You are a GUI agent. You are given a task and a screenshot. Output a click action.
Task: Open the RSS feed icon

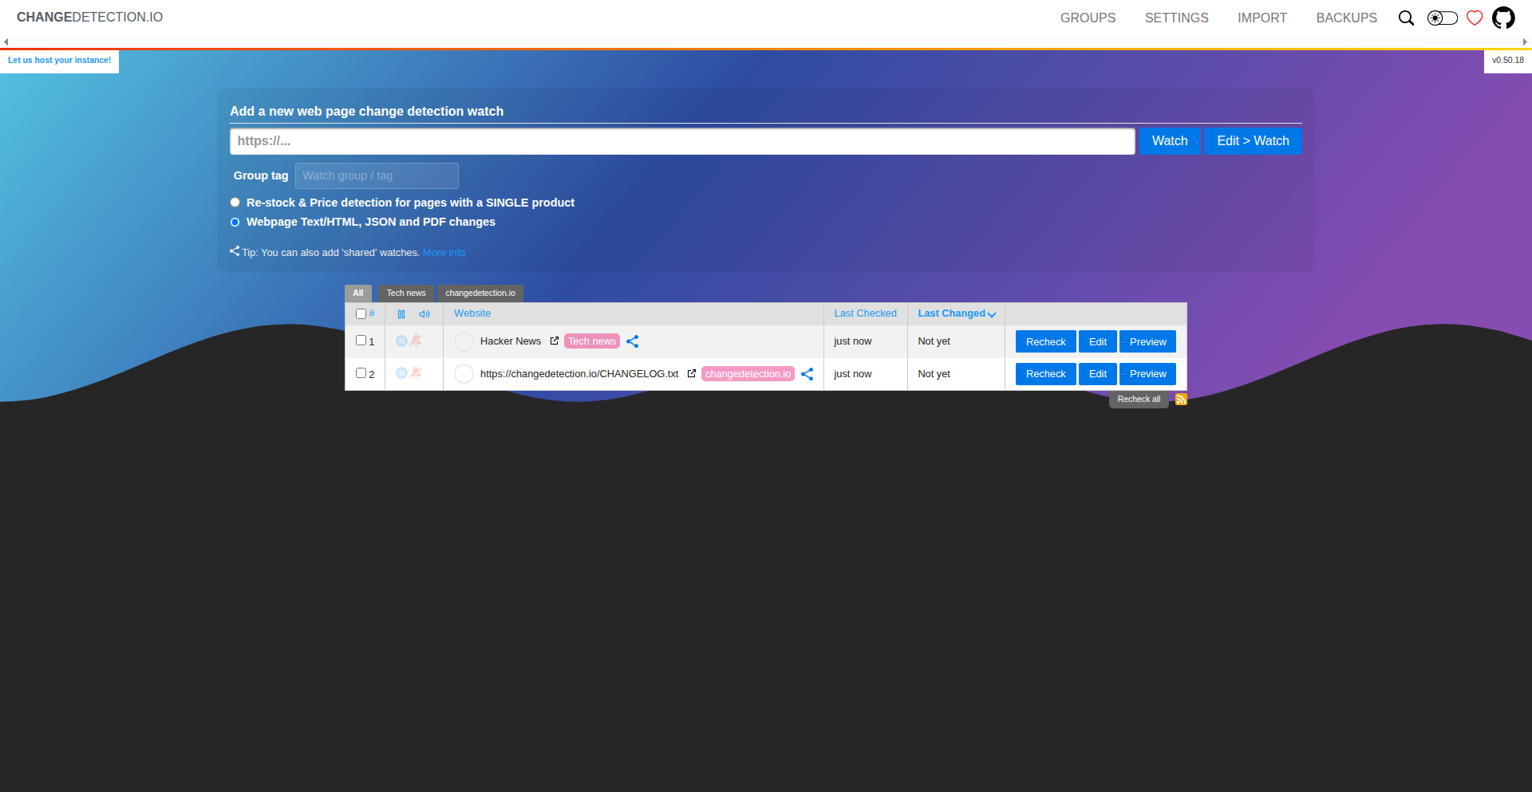(1181, 400)
